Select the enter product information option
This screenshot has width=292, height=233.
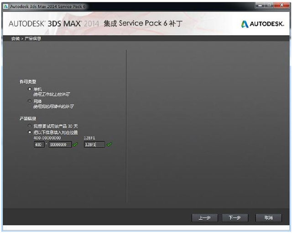click(x=30, y=132)
